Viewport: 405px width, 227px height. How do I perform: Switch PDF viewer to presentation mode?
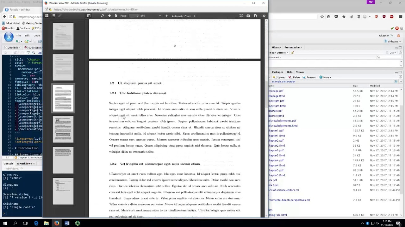coord(241,16)
